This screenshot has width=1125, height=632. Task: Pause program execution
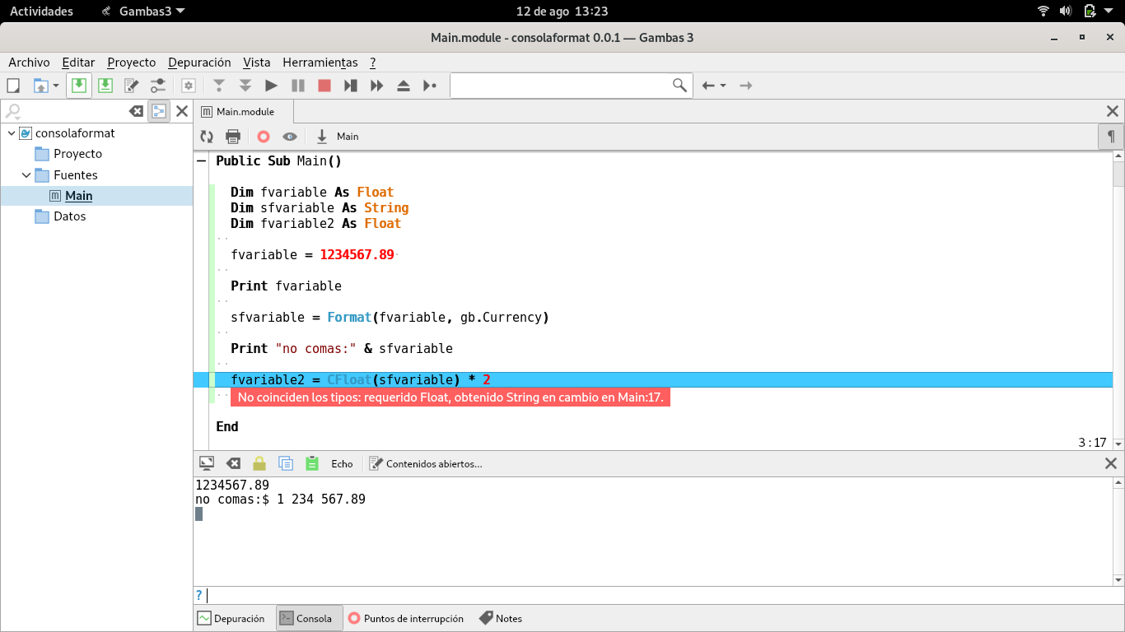pyautogui.click(x=298, y=86)
